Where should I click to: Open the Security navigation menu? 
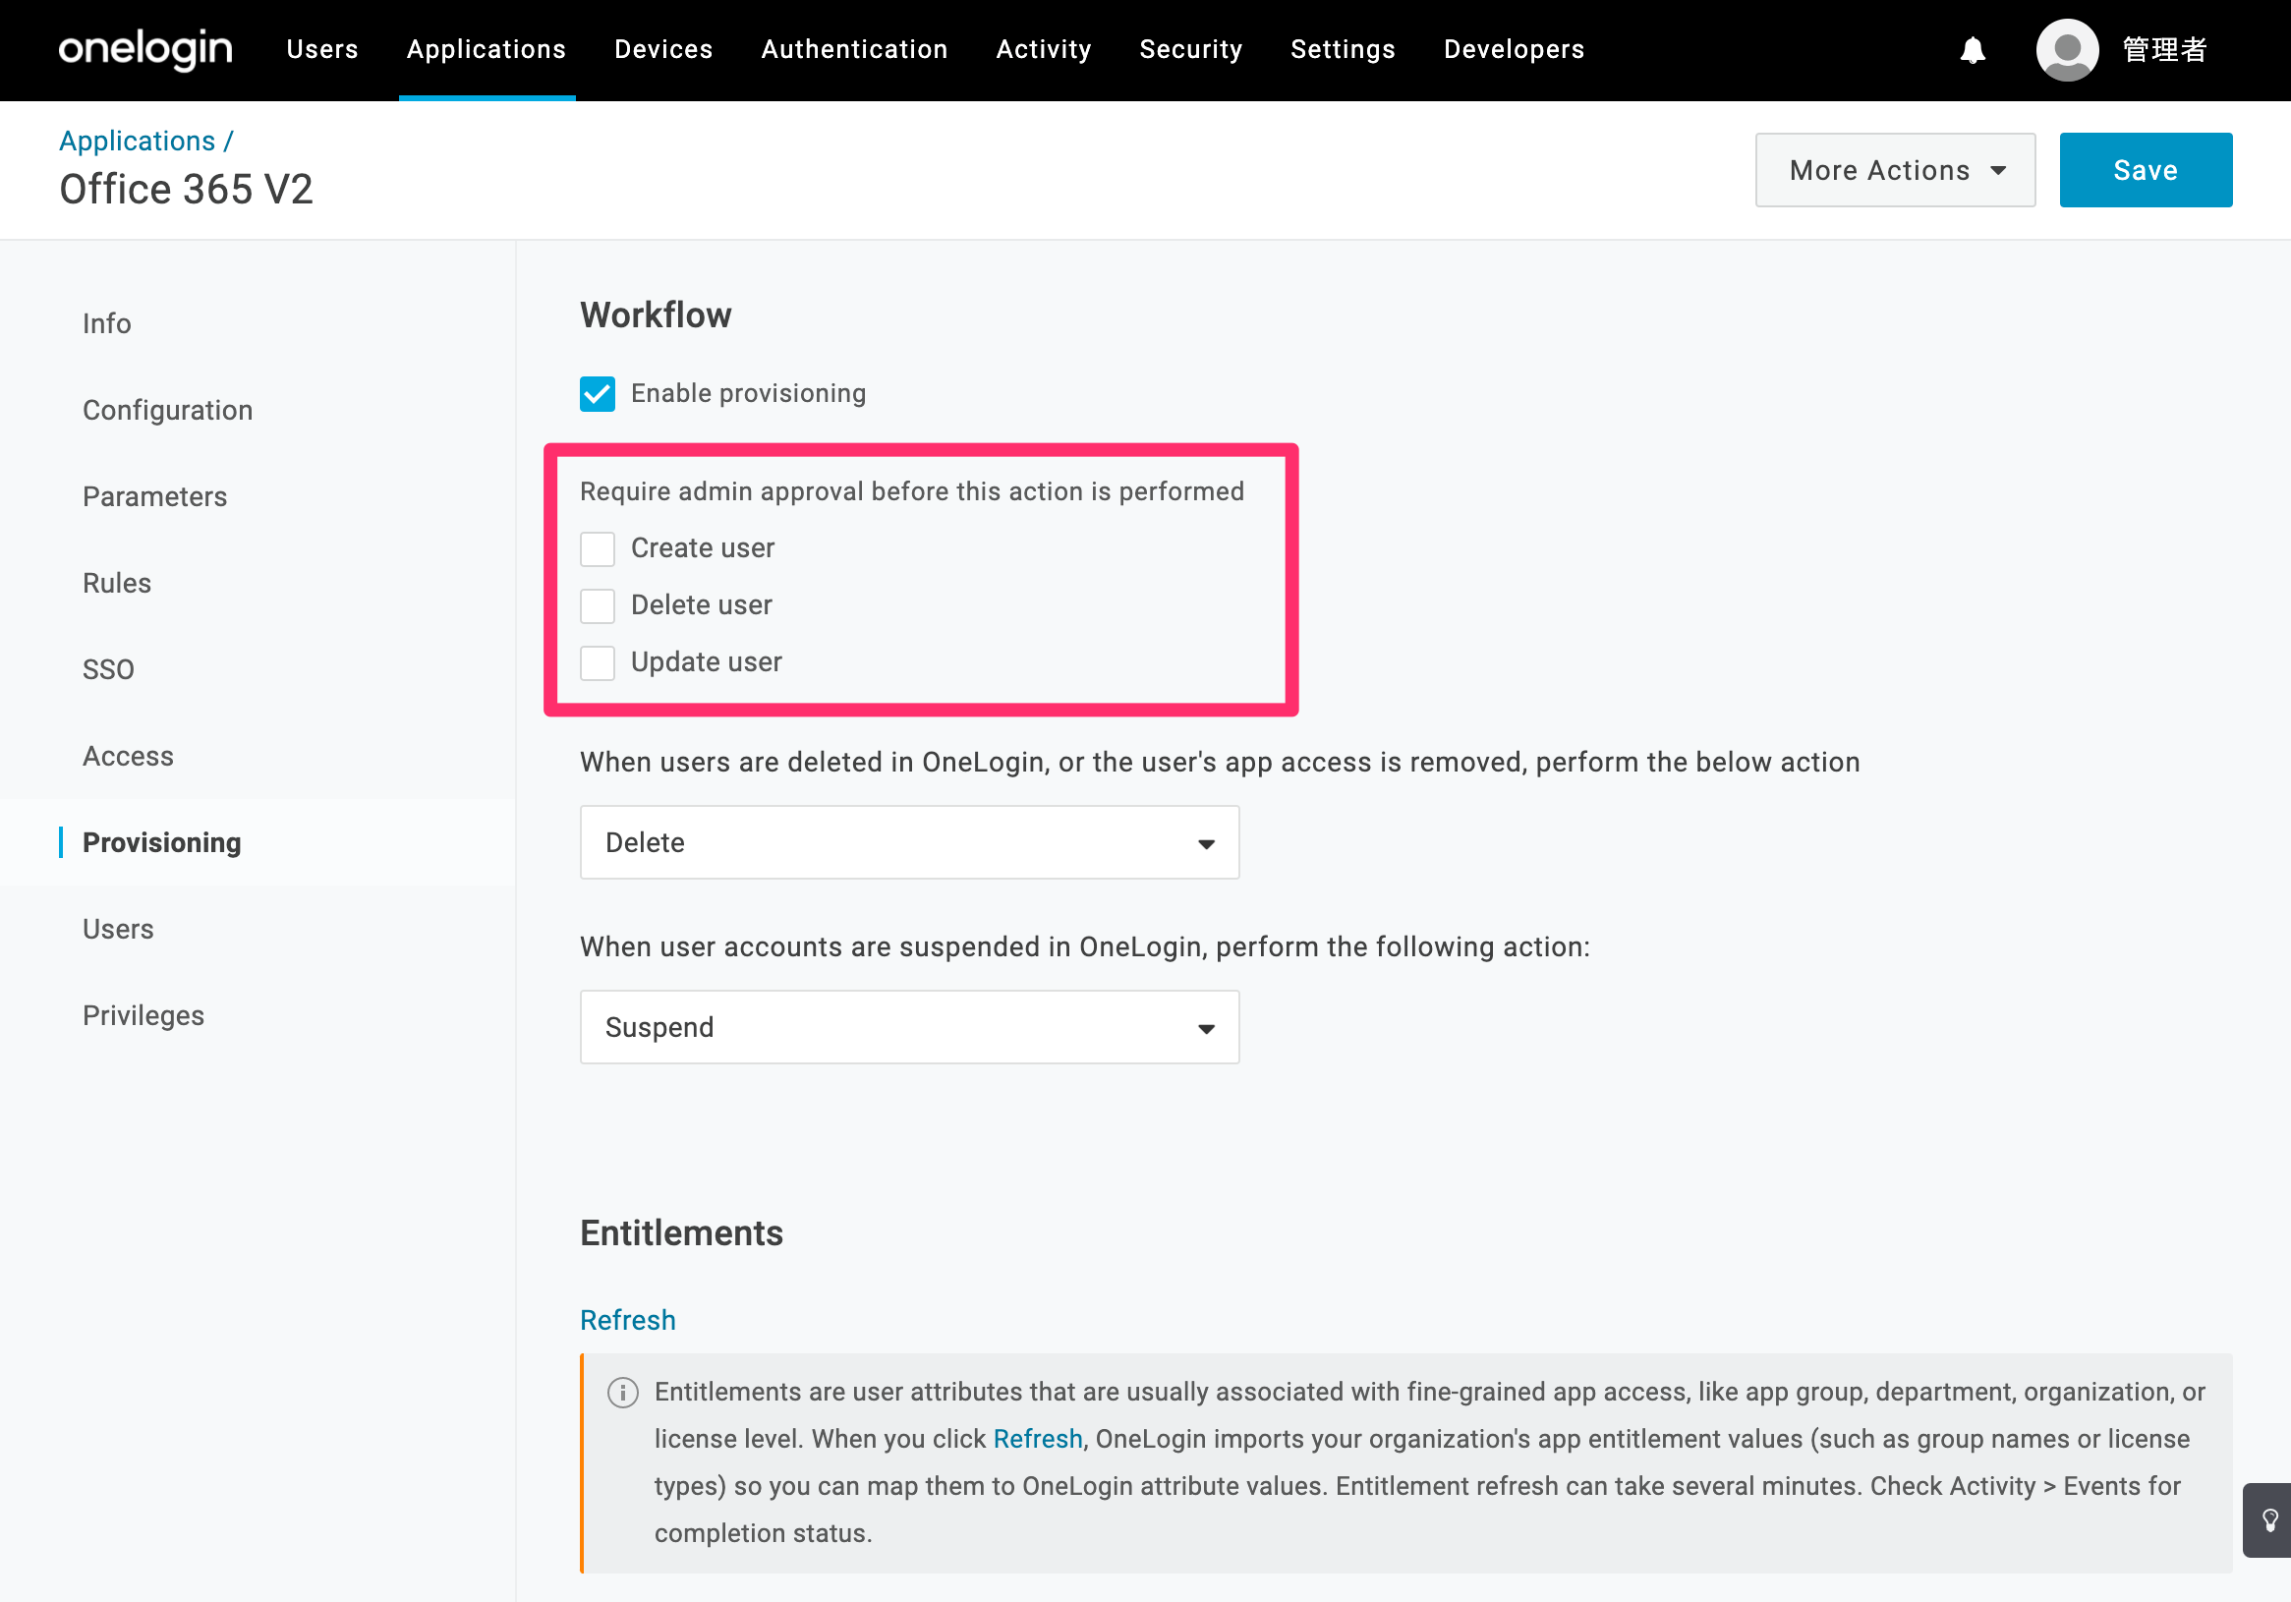coord(1190,49)
